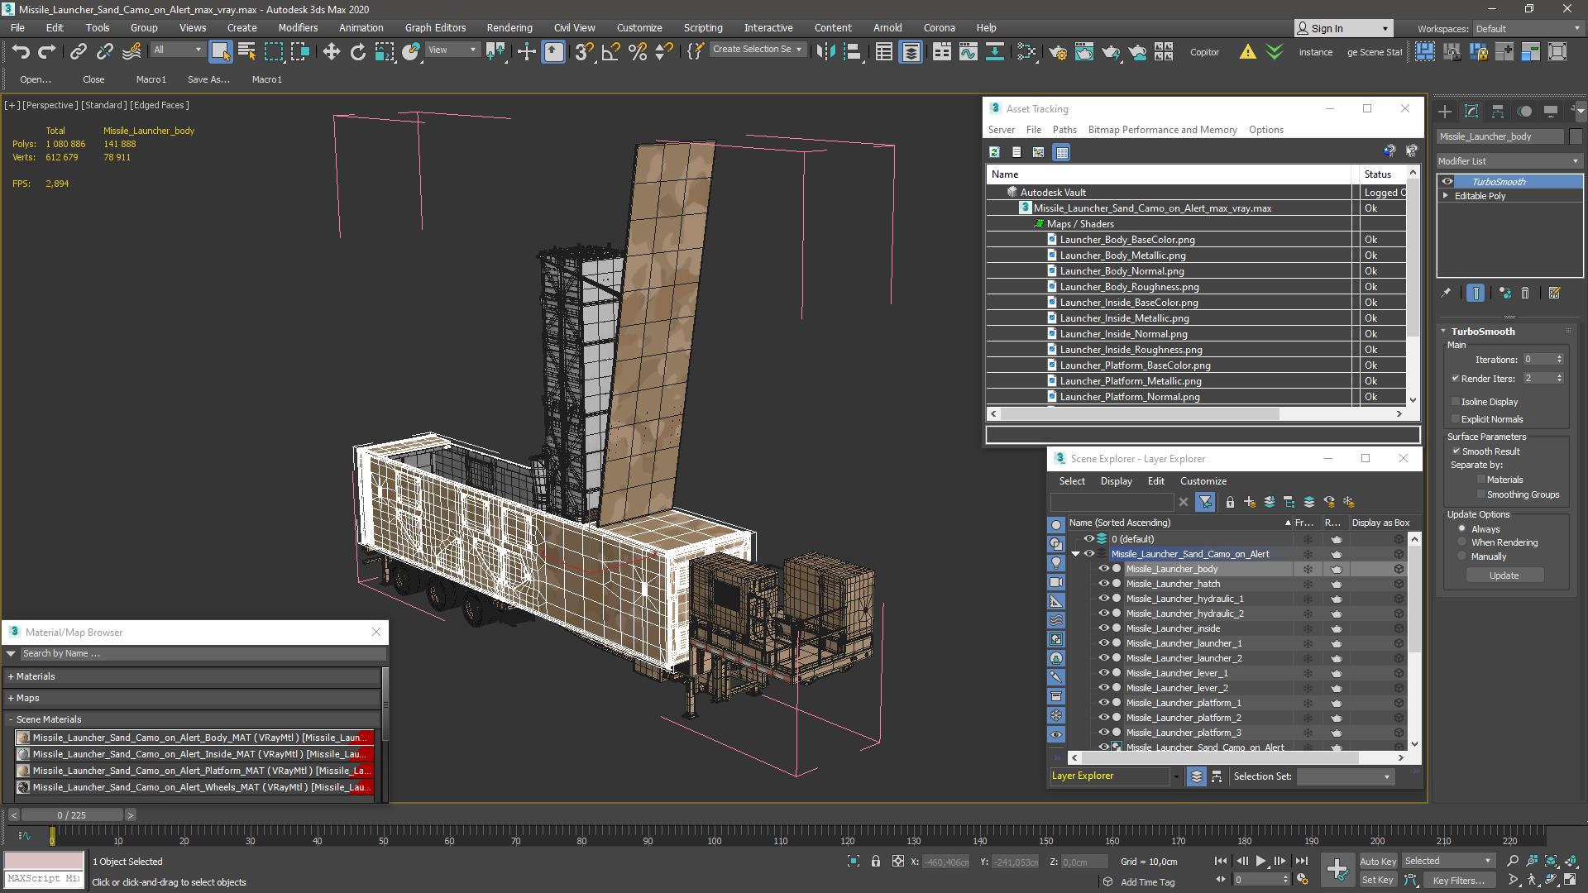This screenshot has width=1588, height=893.
Task: Toggle Smooth Result checkbox
Action: [x=1456, y=451]
